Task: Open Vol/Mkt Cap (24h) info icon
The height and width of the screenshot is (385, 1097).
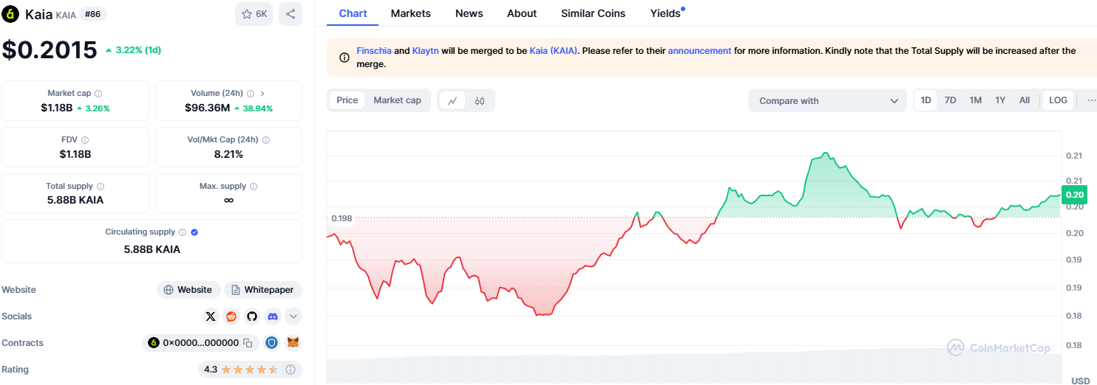Action: (x=266, y=140)
